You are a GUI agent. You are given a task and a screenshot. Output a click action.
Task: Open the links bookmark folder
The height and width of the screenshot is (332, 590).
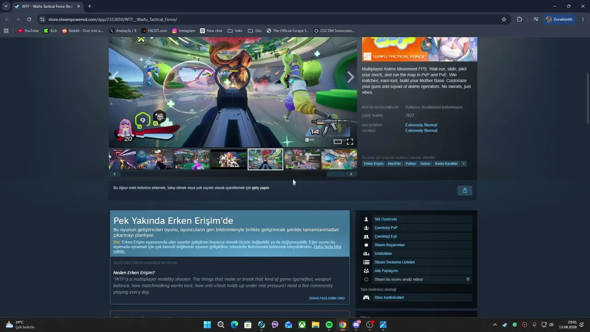235,31
